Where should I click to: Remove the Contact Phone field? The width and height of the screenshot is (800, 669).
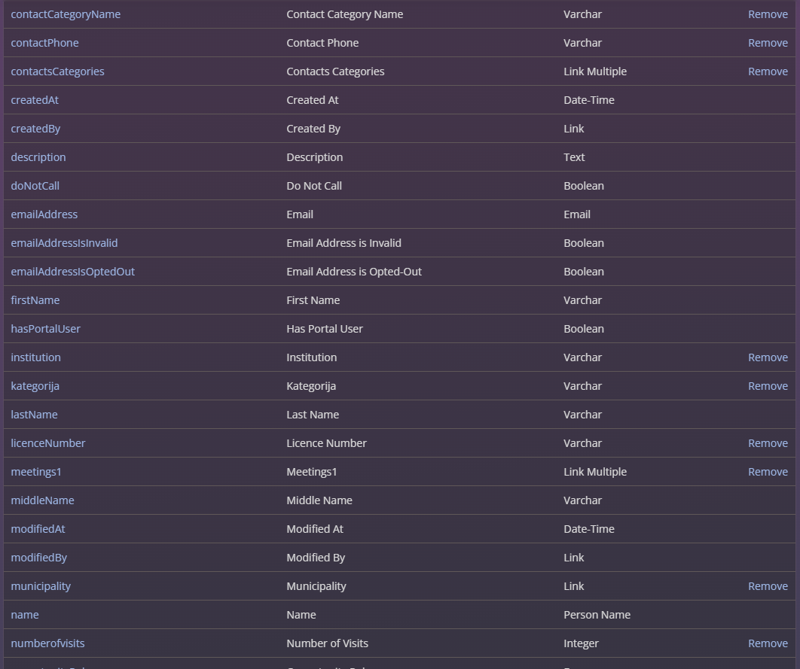click(x=768, y=43)
